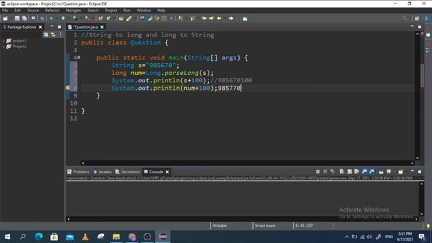432x243 pixels.
Task: Open File Explorer from taskbar
Action: pos(116,237)
